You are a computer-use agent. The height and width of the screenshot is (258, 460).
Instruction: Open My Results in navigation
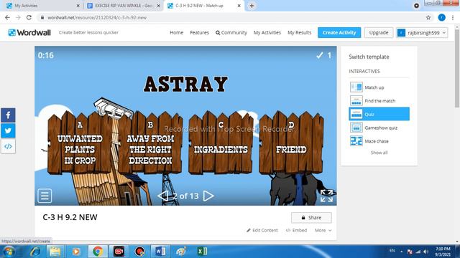pyautogui.click(x=299, y=32)
